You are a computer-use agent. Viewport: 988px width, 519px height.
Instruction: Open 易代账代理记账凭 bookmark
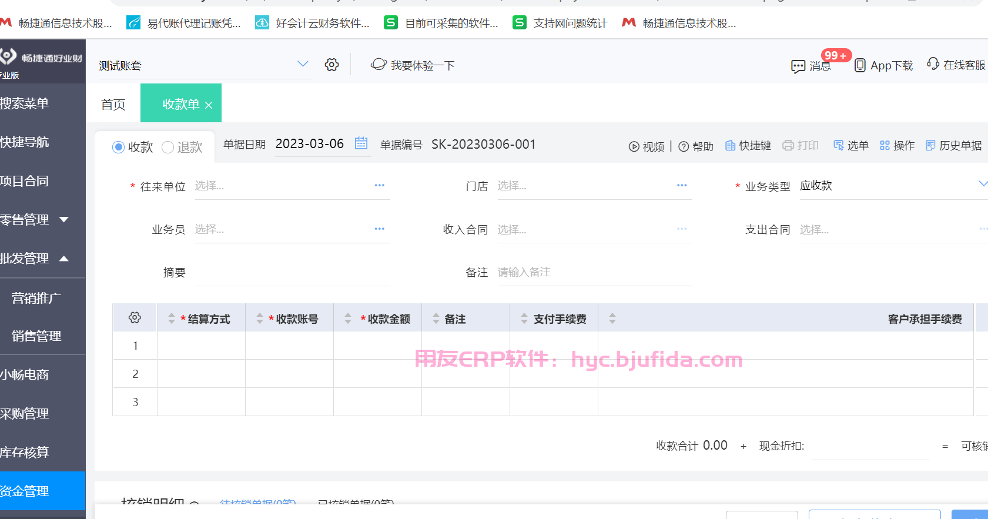[184, 23]
